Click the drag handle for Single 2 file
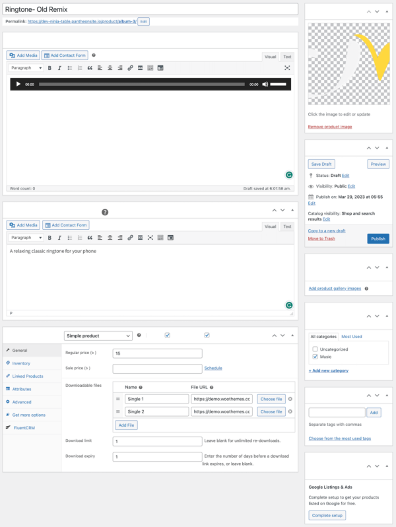The height and width of the screenshot is (527, 396). click(x=118, y=411)
